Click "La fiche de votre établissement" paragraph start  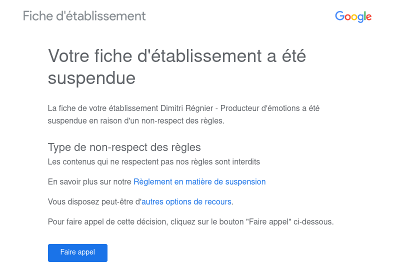102,108
